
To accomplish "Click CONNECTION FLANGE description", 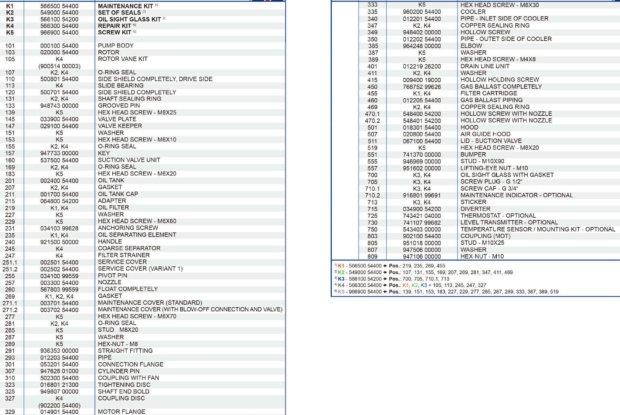I will (x=130, y=364).
